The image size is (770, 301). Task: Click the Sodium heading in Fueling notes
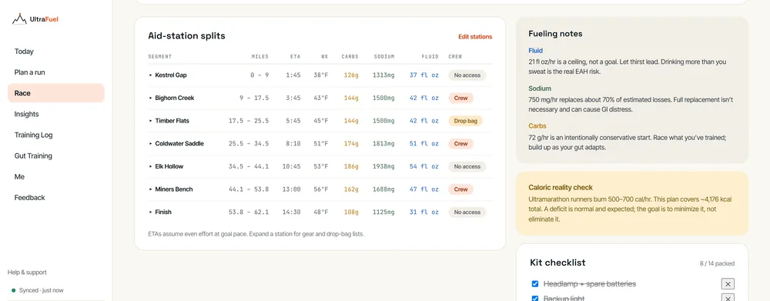tap(540, 89)
